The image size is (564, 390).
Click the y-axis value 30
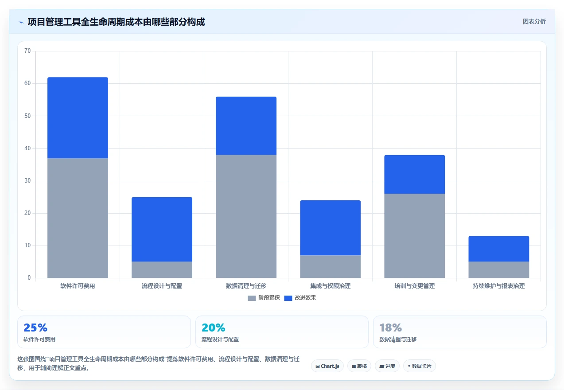pyautogui.click(x=27, y=181)
